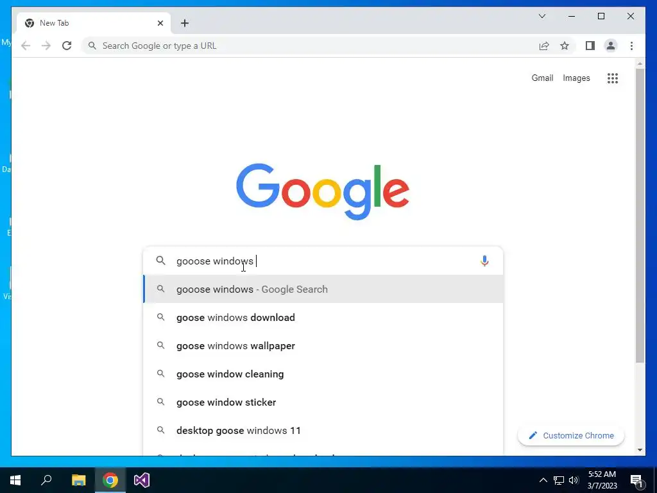
Task: Open Visual Studio from the taskbar
Action: point(142,480)
